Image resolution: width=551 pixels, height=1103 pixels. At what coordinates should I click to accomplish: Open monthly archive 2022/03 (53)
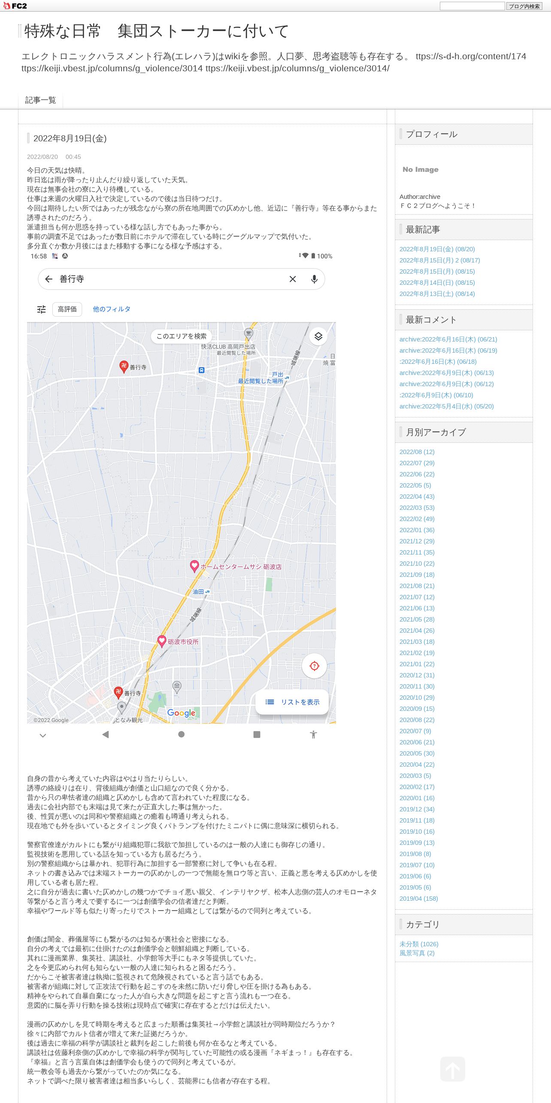coord(417,508)
